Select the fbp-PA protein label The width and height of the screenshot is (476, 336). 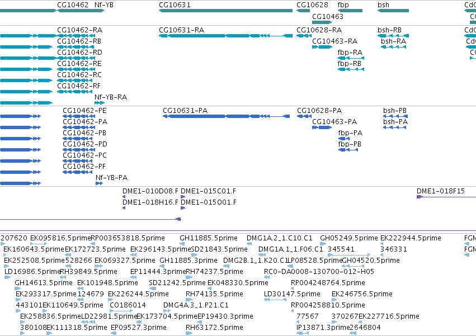tap(350, 133)
